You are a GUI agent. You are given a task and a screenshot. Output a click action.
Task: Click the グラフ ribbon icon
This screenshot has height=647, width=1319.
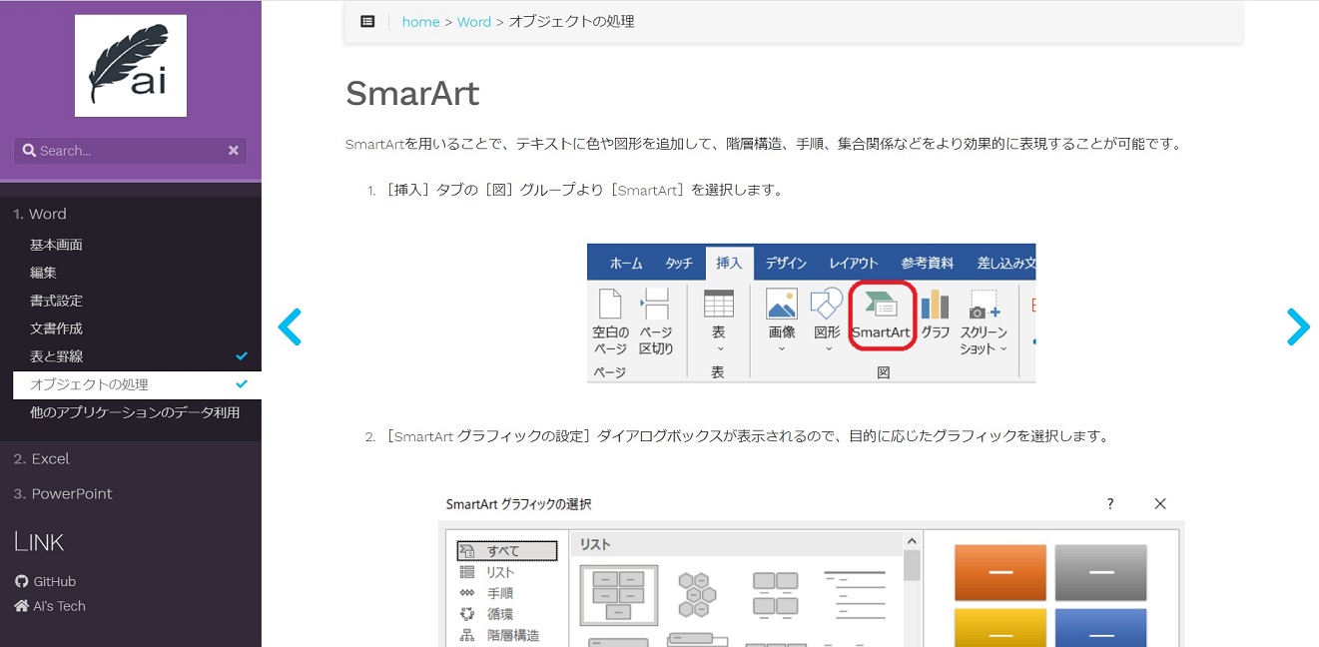[936, 316]
